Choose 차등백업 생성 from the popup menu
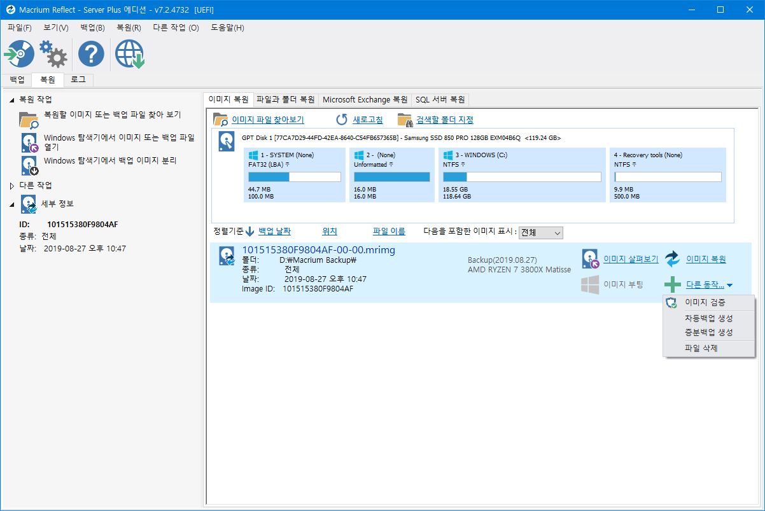 708,318
